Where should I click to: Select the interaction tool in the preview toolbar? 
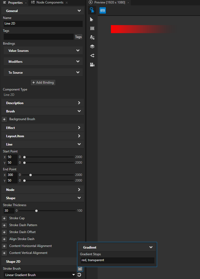(x=92, y=10)
